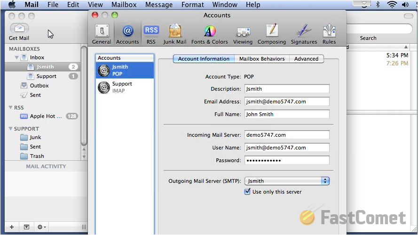Open Fonts & Colors preferences
Screen dimensions: 418x235
(x=210, y=34)
